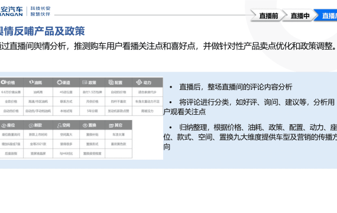Click the 政策 column header
This screenshot has width=337, height=213.
(92, 82)
